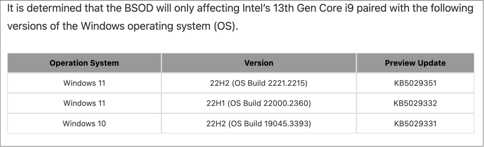The width and height of the screenshot is (484, 147).
Task: Select the KB5029351 preview update cell
Action: 415,83
